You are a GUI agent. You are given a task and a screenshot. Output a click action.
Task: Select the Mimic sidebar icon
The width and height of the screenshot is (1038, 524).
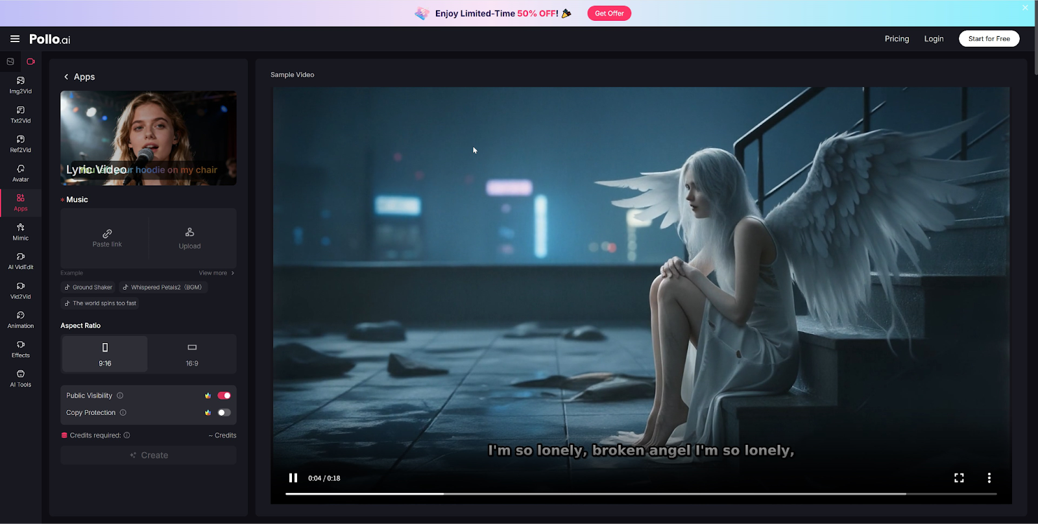pyautogui.click(x=20, y=232)
